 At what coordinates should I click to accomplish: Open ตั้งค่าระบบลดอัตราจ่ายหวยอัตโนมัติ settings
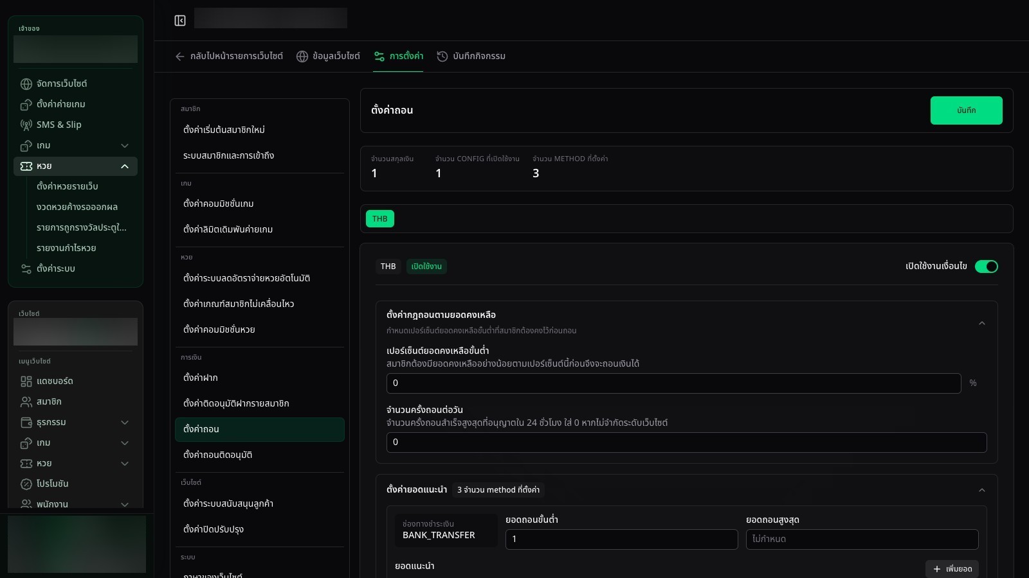(260, 278)
